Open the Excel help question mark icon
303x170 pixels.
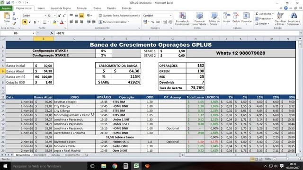pyautogui.click(x=285, y=8)
